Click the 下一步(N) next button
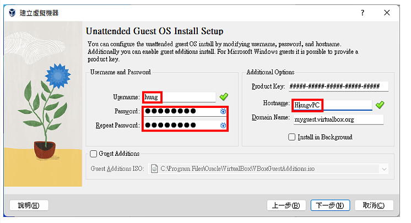Screen dimensions: 411x223 (x=330, y=205)
